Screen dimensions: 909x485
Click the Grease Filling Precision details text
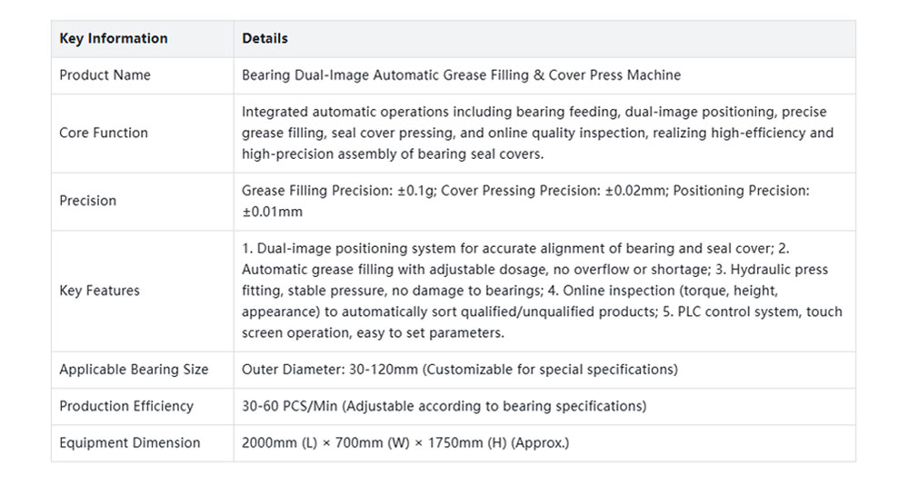coord(525,201)
